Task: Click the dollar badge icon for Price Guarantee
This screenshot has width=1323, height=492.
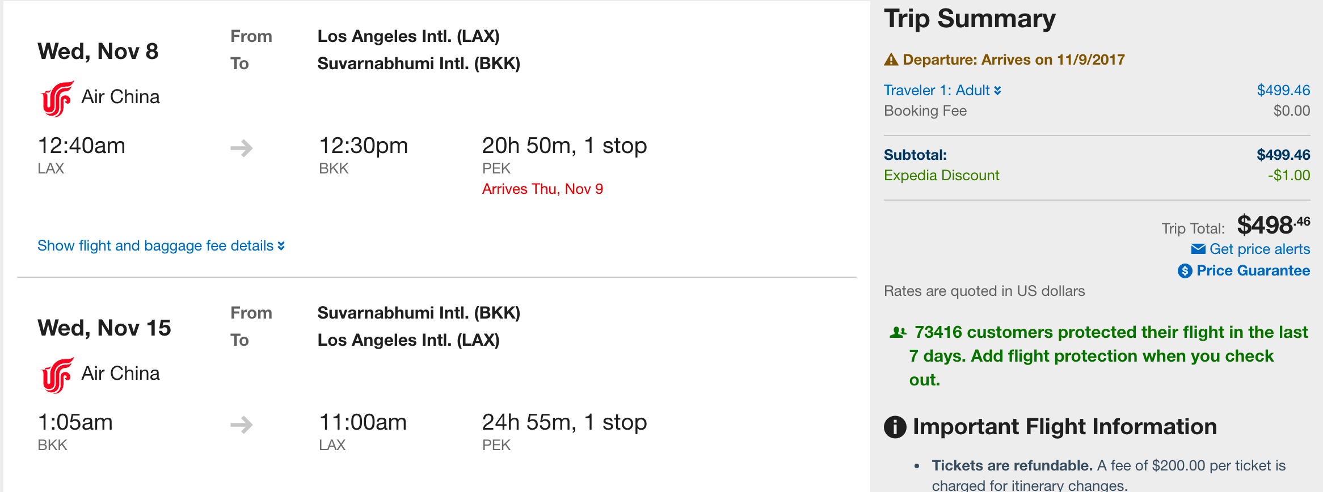Action: (1185, 271)
